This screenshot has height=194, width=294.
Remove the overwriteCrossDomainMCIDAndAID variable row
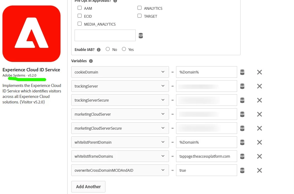click(259, 171)
